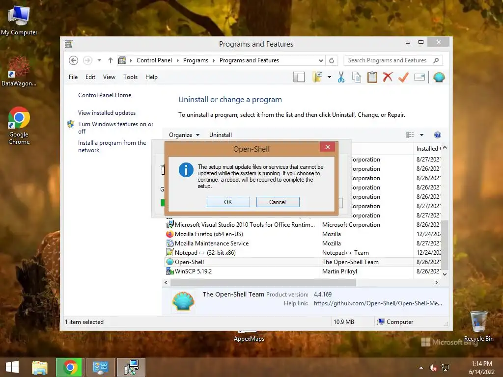This screenshot has width=503, height=377.
Task: Open the Tools menu
Action: click(130, 77)
